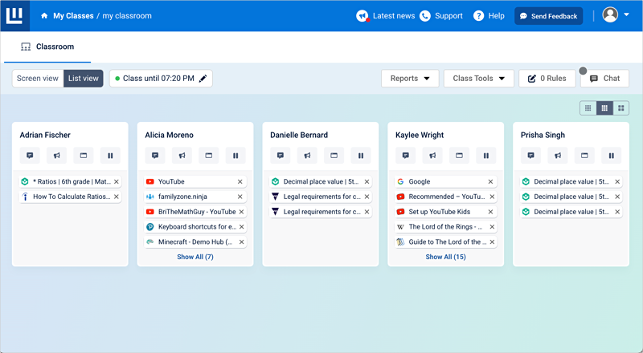Open the Classroom tab
The width and height of the screenshot is (643, 353).
(47, 47)
